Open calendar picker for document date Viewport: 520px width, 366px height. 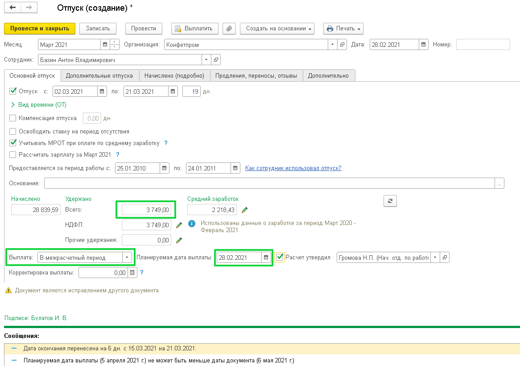tap(424, 45)
